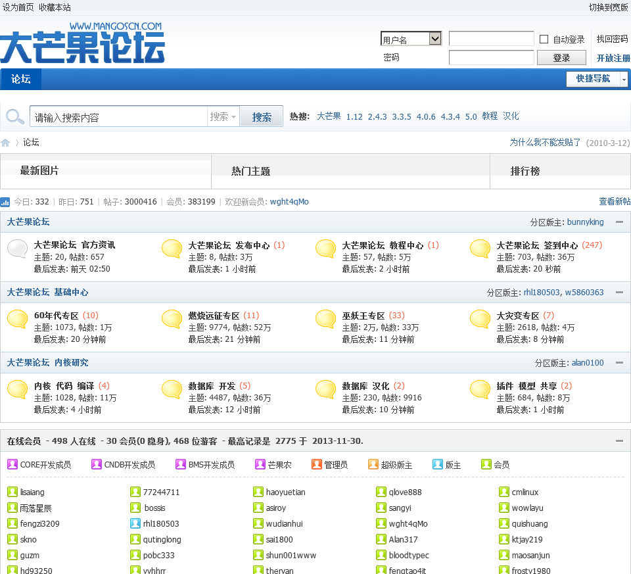Open 查看新帖 new posts link
This screenshot has width=631, height=574.
[x=615, y=201]
